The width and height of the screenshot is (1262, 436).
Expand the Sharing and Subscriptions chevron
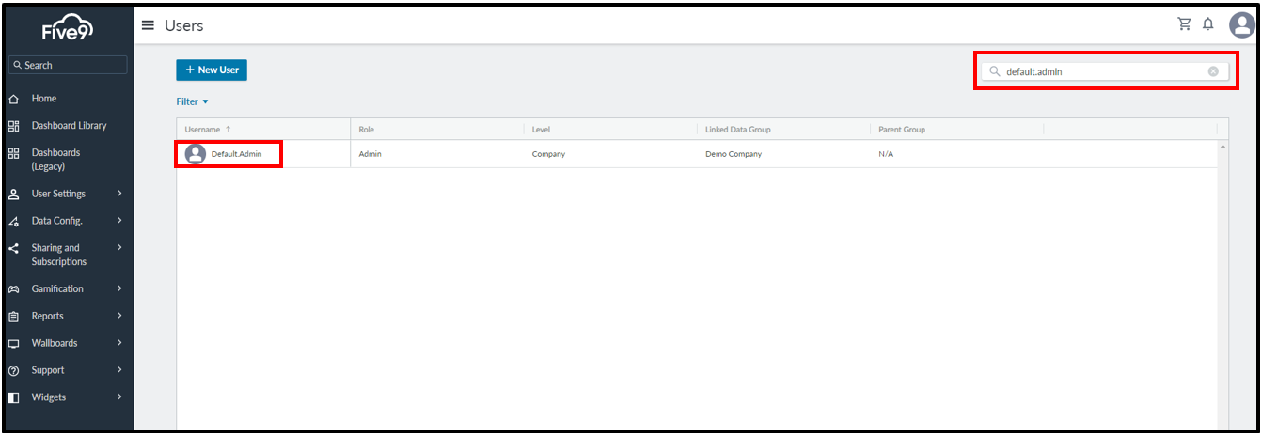(119, 248)
